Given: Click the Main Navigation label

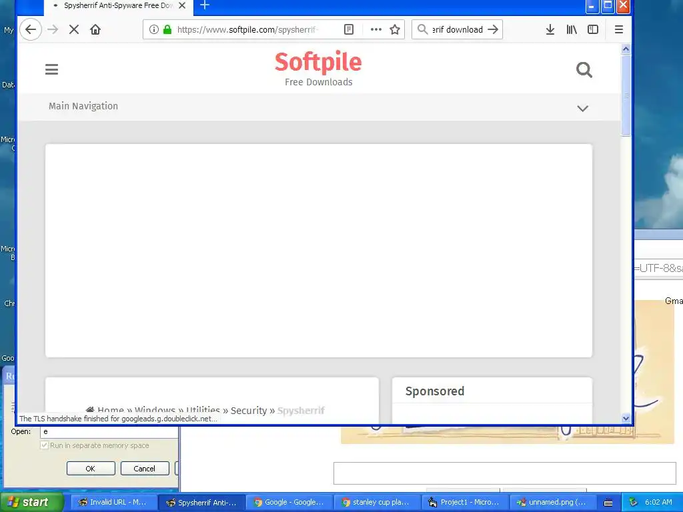Looking at the screenshot, I should [83, 106].
